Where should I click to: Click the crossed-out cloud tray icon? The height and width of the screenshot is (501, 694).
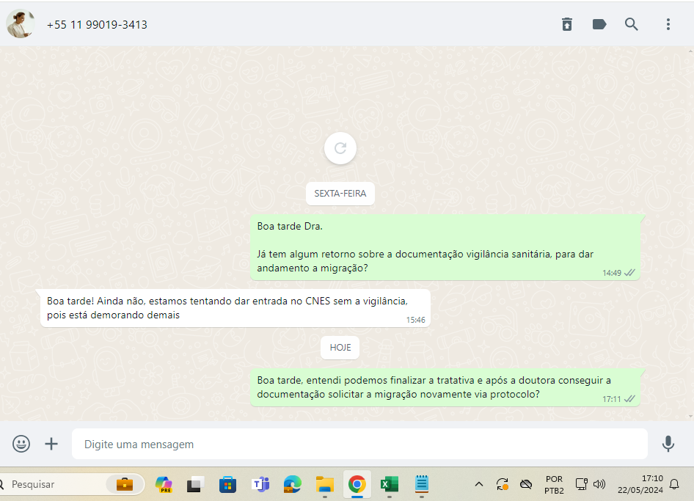[526, 484]
